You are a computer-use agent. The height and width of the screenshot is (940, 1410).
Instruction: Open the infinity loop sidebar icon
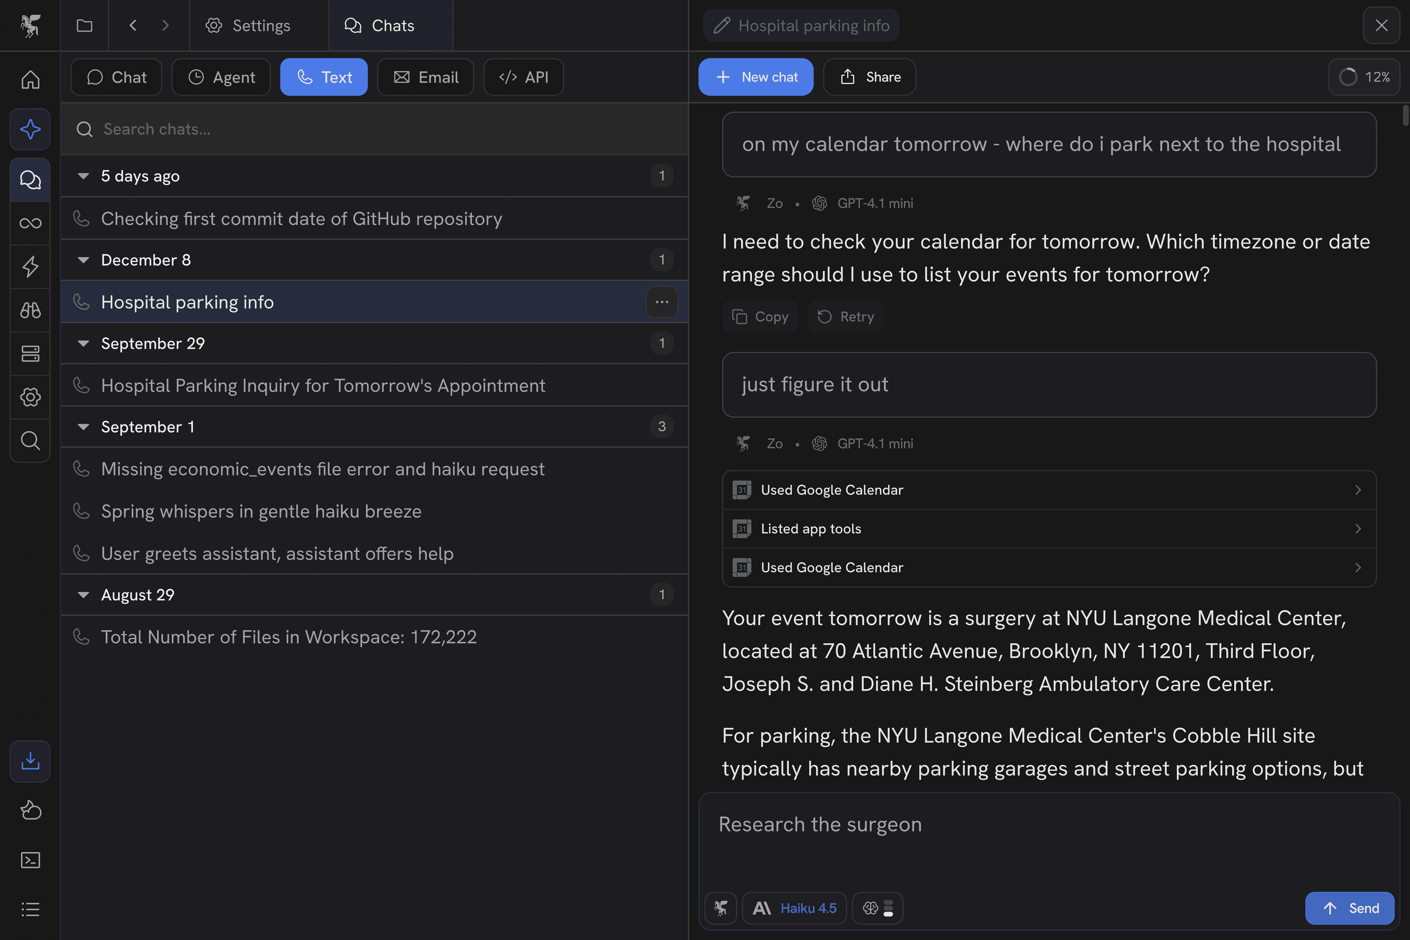[x=30, y=223]
